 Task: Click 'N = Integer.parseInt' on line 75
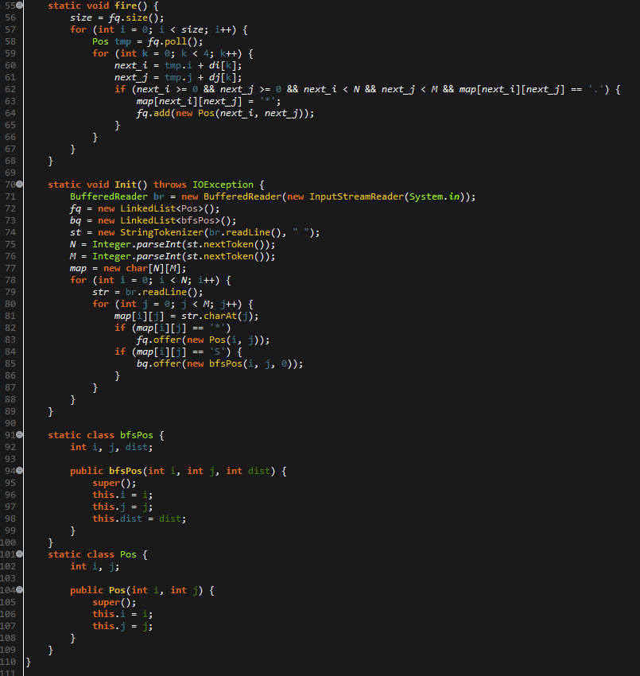[126, 244]
